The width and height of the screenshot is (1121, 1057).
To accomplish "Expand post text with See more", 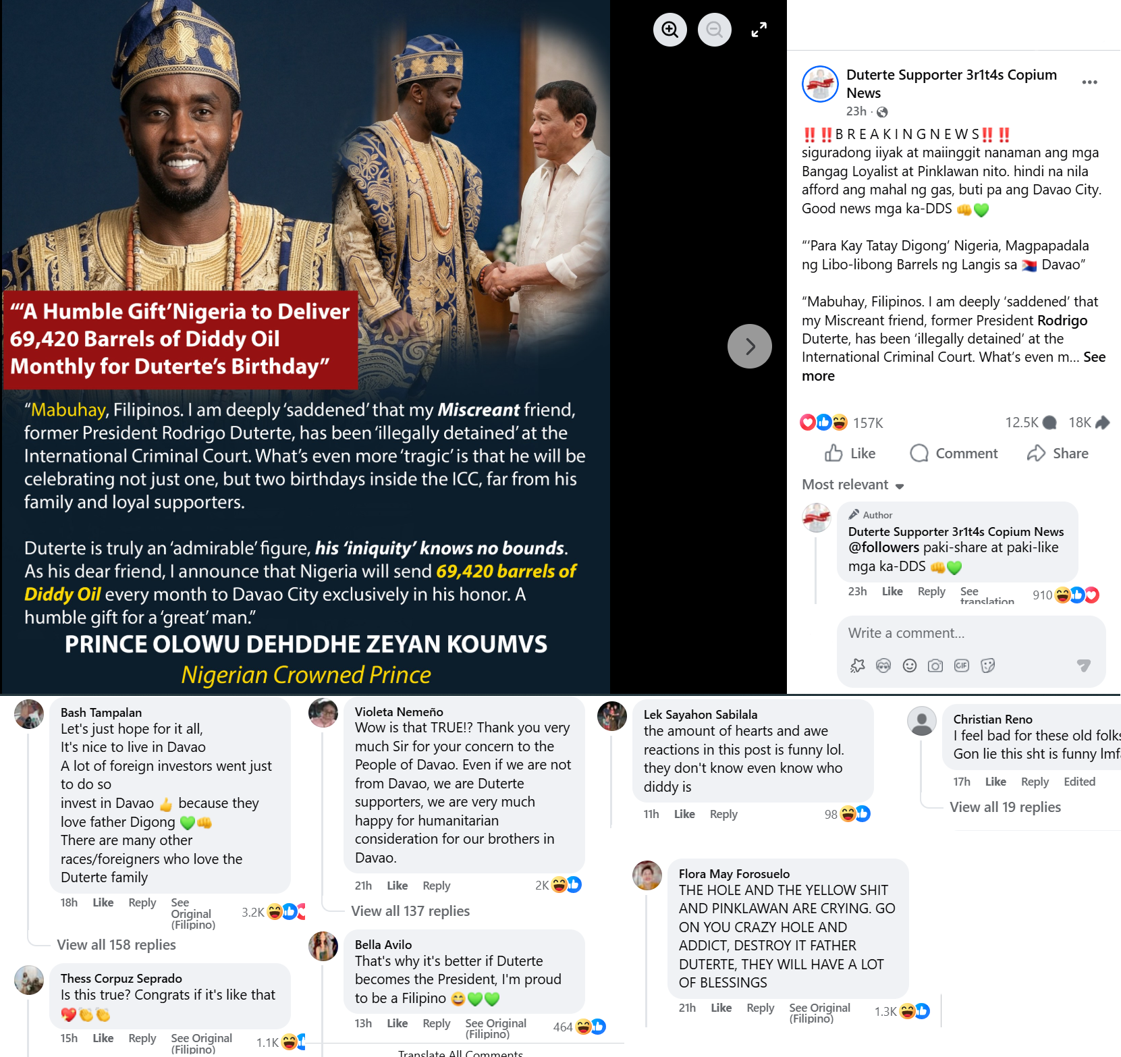I will (1094, 357).
